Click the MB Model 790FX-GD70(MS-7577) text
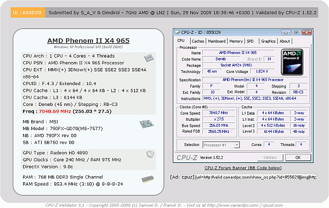329x208 pixels. (x=63, y=128)
